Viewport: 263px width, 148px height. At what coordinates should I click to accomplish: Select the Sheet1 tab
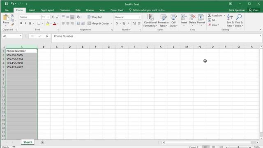click(x=28, y=142)
